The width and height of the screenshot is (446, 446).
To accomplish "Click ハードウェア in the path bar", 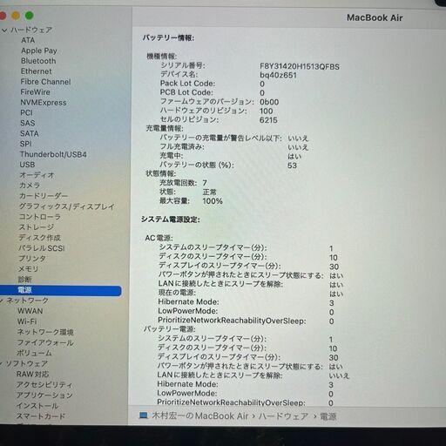I will click(x=283, y=416).
